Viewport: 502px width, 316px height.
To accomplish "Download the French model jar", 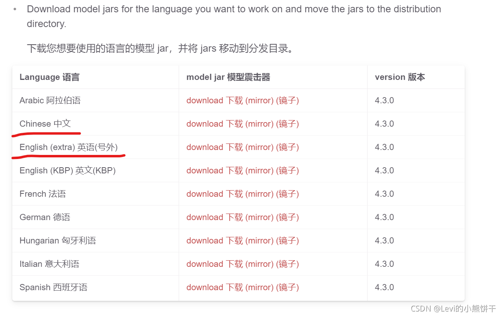I will [x=215, y=194].
